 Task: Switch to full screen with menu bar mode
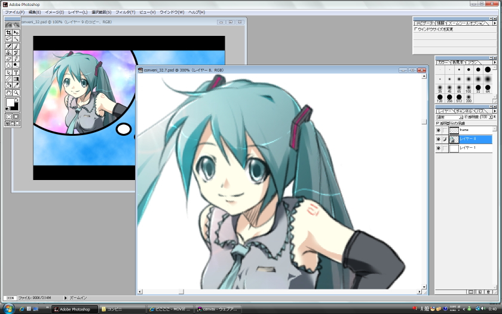[13, 123]
